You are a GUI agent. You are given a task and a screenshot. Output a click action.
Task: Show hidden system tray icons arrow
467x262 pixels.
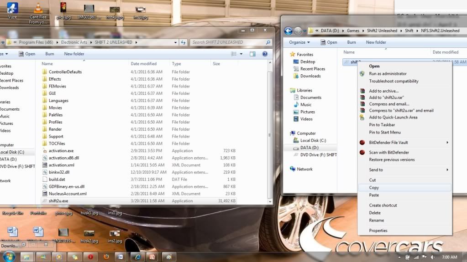click(x=399, y=257)
